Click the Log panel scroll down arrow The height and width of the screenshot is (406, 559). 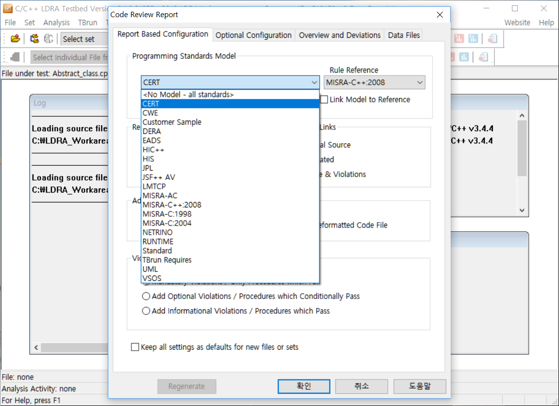point(522,210)
